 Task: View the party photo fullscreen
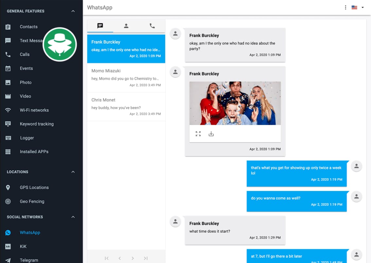[x=198, y=134]
